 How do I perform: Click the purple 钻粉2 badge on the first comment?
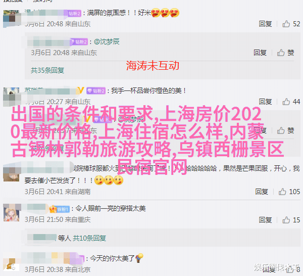coord(75,13)
